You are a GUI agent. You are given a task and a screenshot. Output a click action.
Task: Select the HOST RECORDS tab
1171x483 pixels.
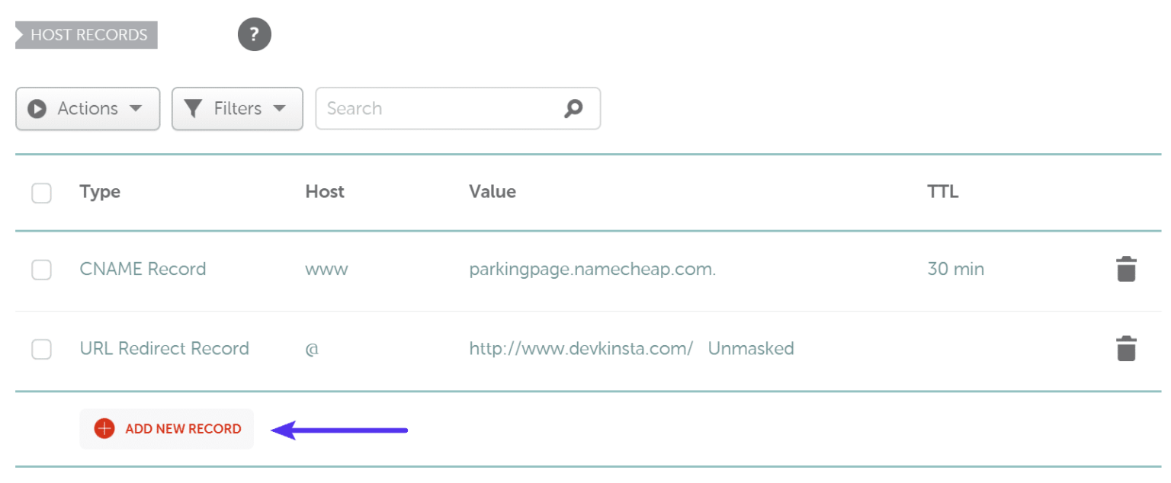[85, 34]
